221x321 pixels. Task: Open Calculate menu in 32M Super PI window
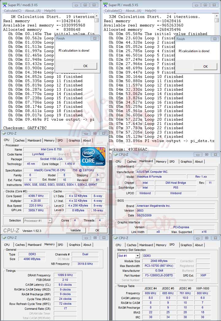click(113, 11)
